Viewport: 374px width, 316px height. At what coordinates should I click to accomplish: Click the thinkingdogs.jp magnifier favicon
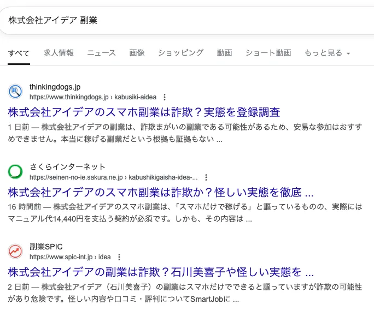(x=15, y=92)
